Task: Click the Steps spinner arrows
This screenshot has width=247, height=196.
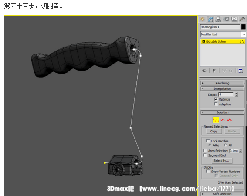Action: click(236, 95)
